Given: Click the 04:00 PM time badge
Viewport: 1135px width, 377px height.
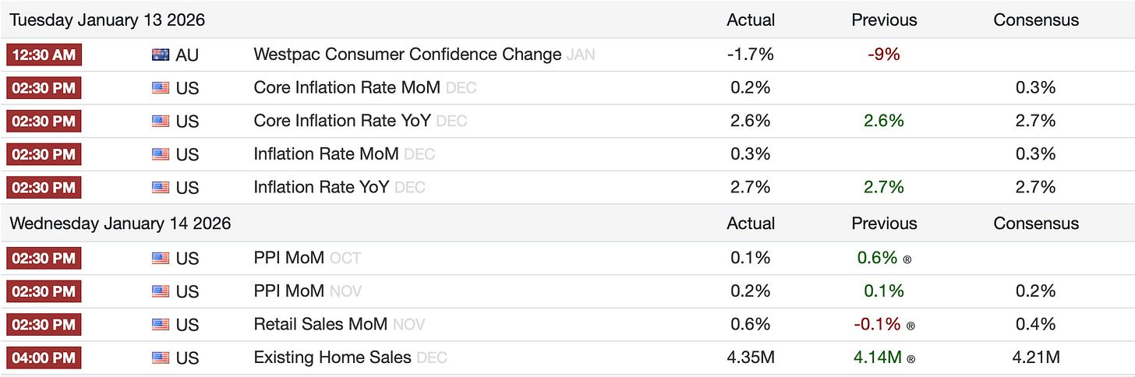Looking at the screenshot, I should click(43, 358).
